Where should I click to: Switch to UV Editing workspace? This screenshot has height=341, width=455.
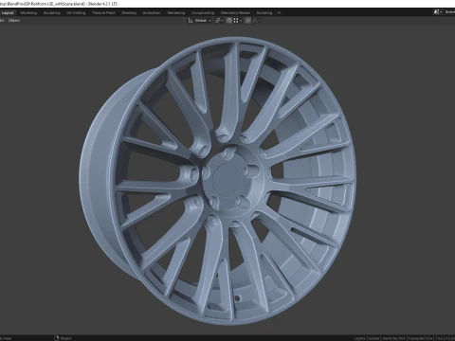tap(76, 13)
